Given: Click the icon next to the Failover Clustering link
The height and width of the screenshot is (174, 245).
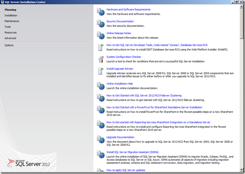Looking at the screenshot, I should pyautogui.click(x=100, y=97).
